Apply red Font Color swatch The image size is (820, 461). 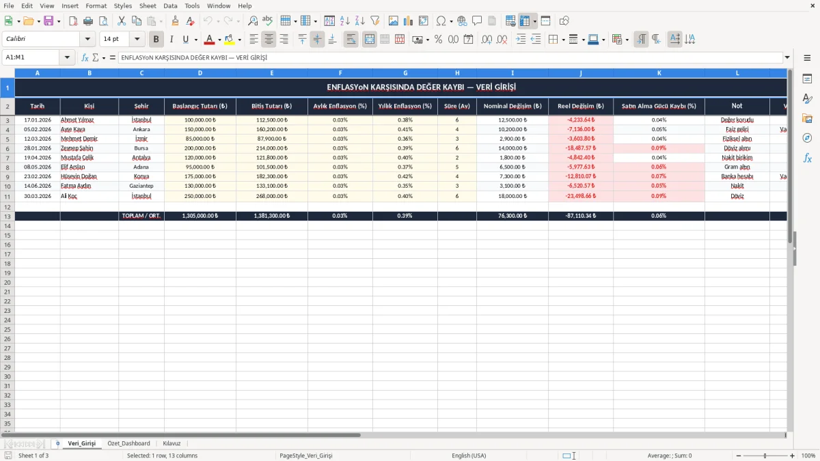(210, 40)
